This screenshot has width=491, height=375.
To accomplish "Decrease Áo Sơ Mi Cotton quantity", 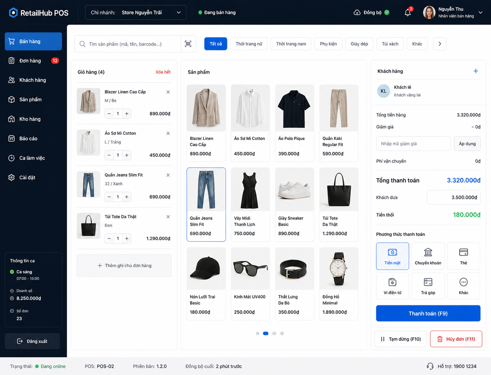I will point(109,155).
